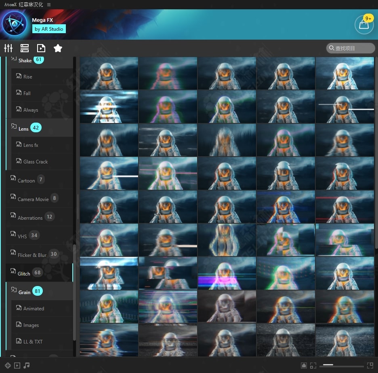Select the Animated subcategory under Grain
The height and width of the screenshot is (373, 378).
42,308
